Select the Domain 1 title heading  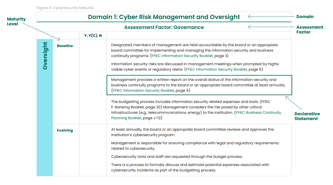[x=164, y=17]
